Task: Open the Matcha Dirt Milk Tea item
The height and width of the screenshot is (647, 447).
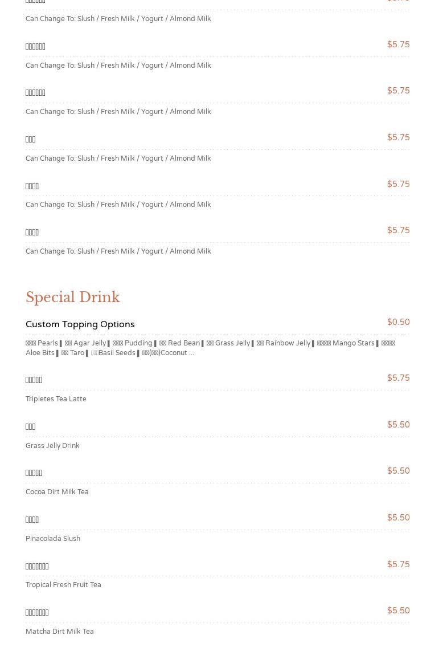Action: 60,632
